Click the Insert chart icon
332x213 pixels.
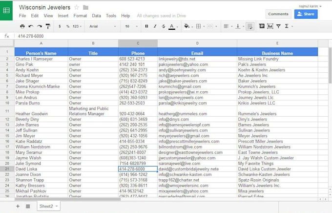point(270,26)
